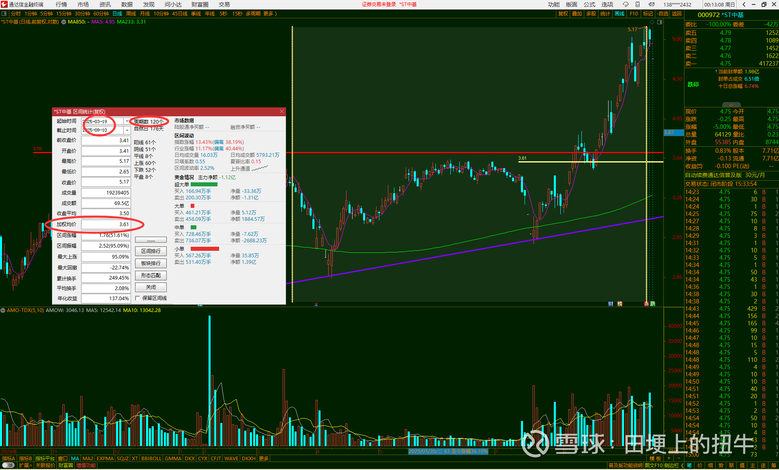Select the BBIBOLL indicator tab
This screenshot has height=470, width=779.
151,459
